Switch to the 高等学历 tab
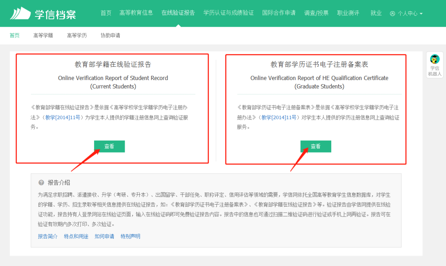Screen dimensions: 446x266 (77, 35)
